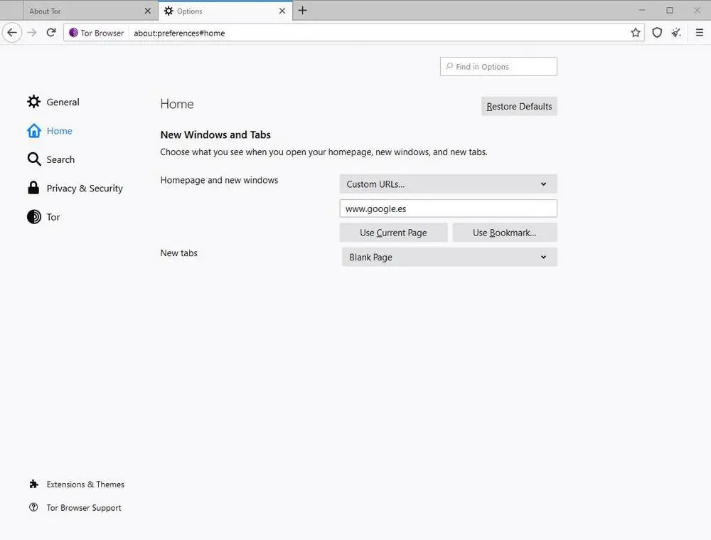Screen dimensions: 711x540
Task: Open the Tor settings category
Action: pyautogui.click(x=44, y=217)
